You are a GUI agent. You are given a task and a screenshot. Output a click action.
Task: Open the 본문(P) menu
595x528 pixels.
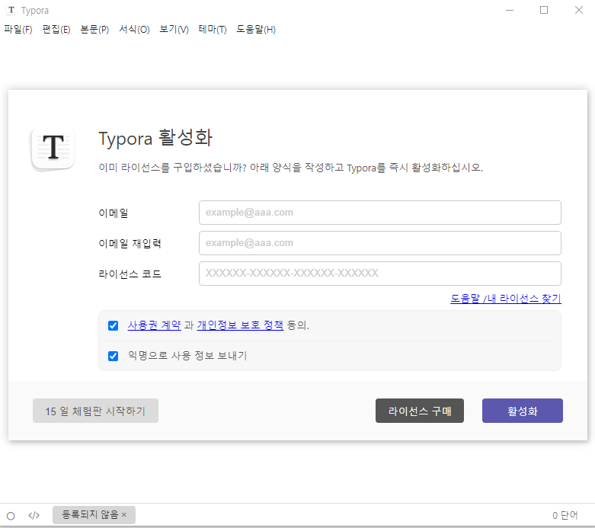click(94, 29)
